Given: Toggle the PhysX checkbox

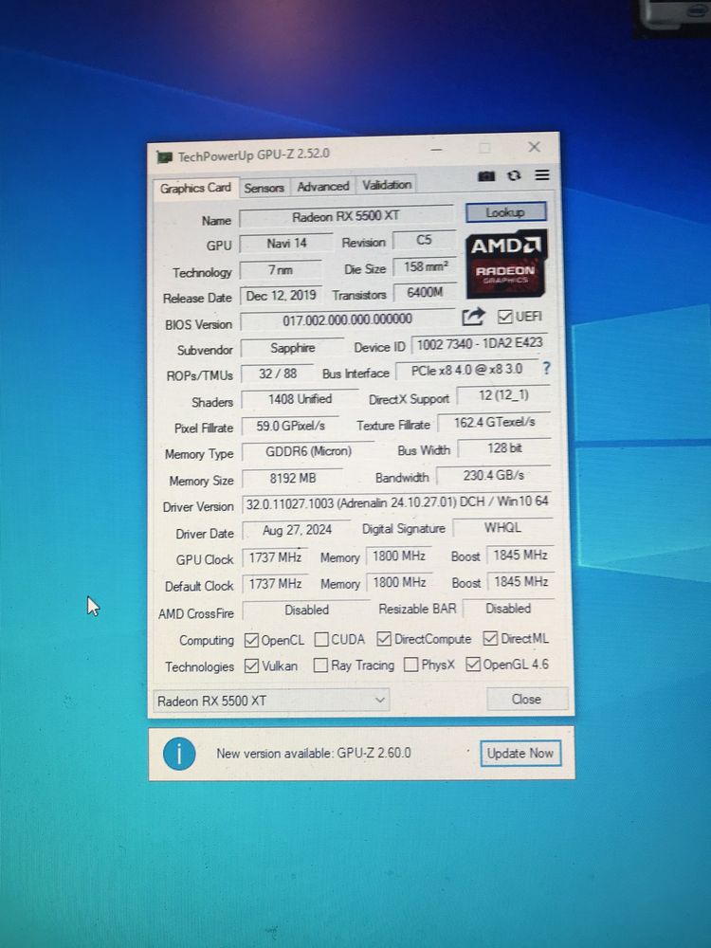Looking at the screenshot, I should [411, 665].
